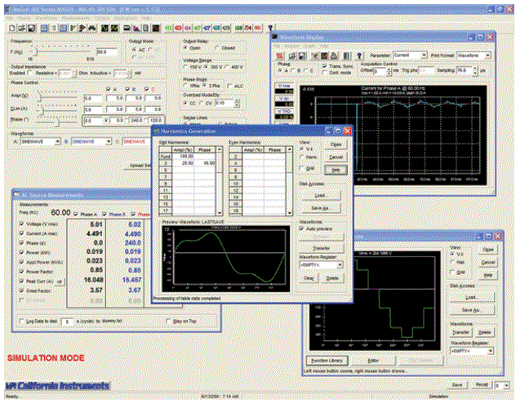
Task: Open Waveform Register dropdown in Harmonics Generation
Action: click(x=340, y=265)
